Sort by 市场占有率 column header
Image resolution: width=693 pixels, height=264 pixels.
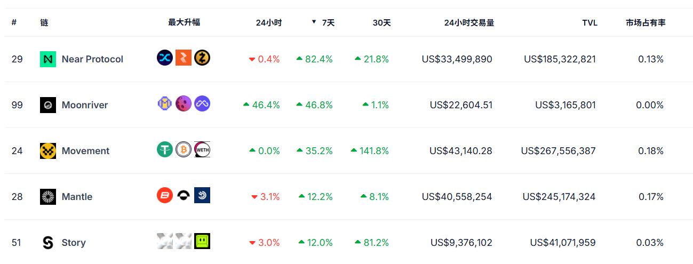[646, 23]
